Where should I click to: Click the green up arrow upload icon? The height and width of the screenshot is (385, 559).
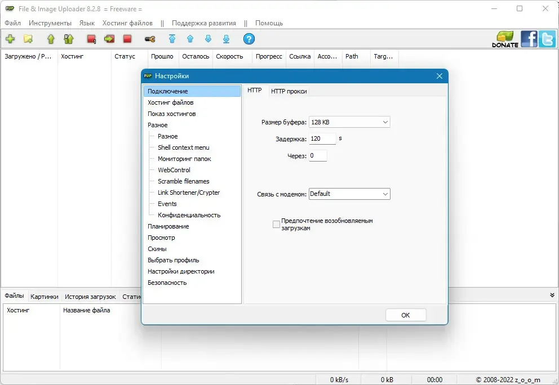[x=51, y=39]
